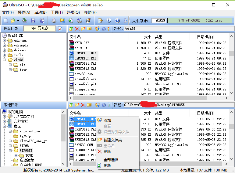
Task: Sort disc pane by 文件名 column header
Action: (x=99, y=37)
